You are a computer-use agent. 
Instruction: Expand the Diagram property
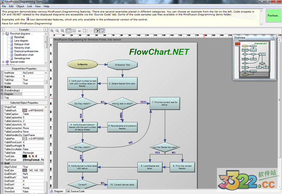click(2, 94)
